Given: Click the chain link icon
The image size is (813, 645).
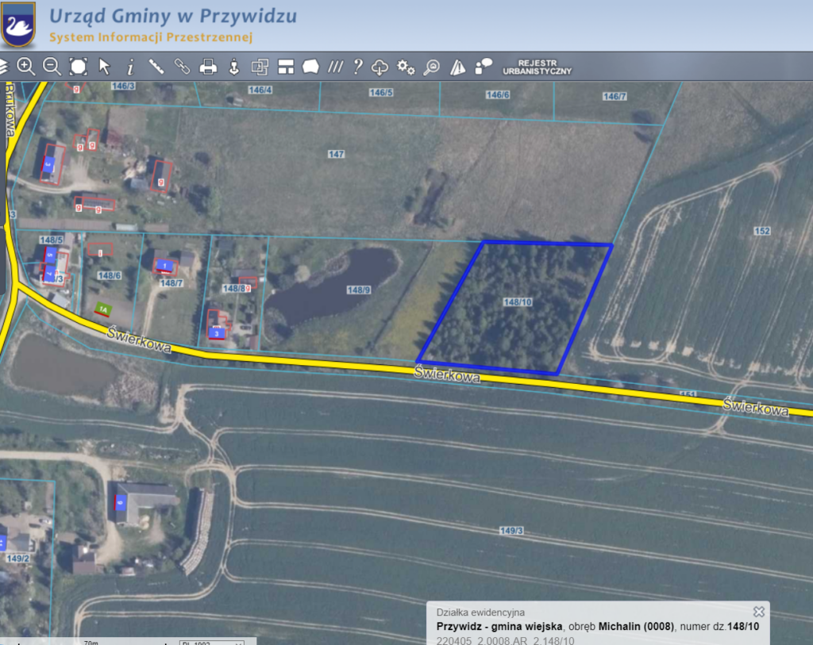Looking at the screenshot, I should (x=182, y=67).
